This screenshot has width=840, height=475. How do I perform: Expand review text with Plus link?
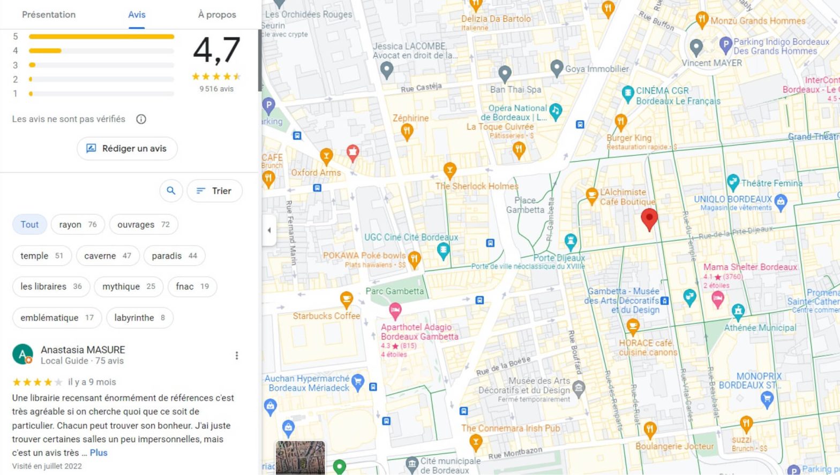(x=99, y=453)
